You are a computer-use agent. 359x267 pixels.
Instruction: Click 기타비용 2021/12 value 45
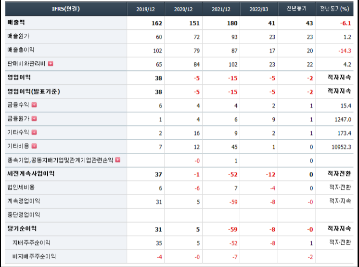(234, 147)
